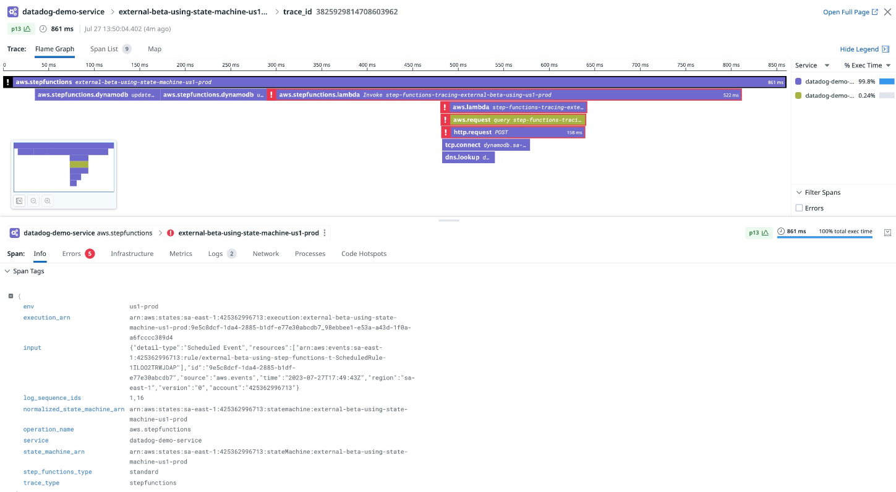Click the 99.8% exec time bar in legend
This screenshot has height=492, width=896.
click(x=887, y=81)
